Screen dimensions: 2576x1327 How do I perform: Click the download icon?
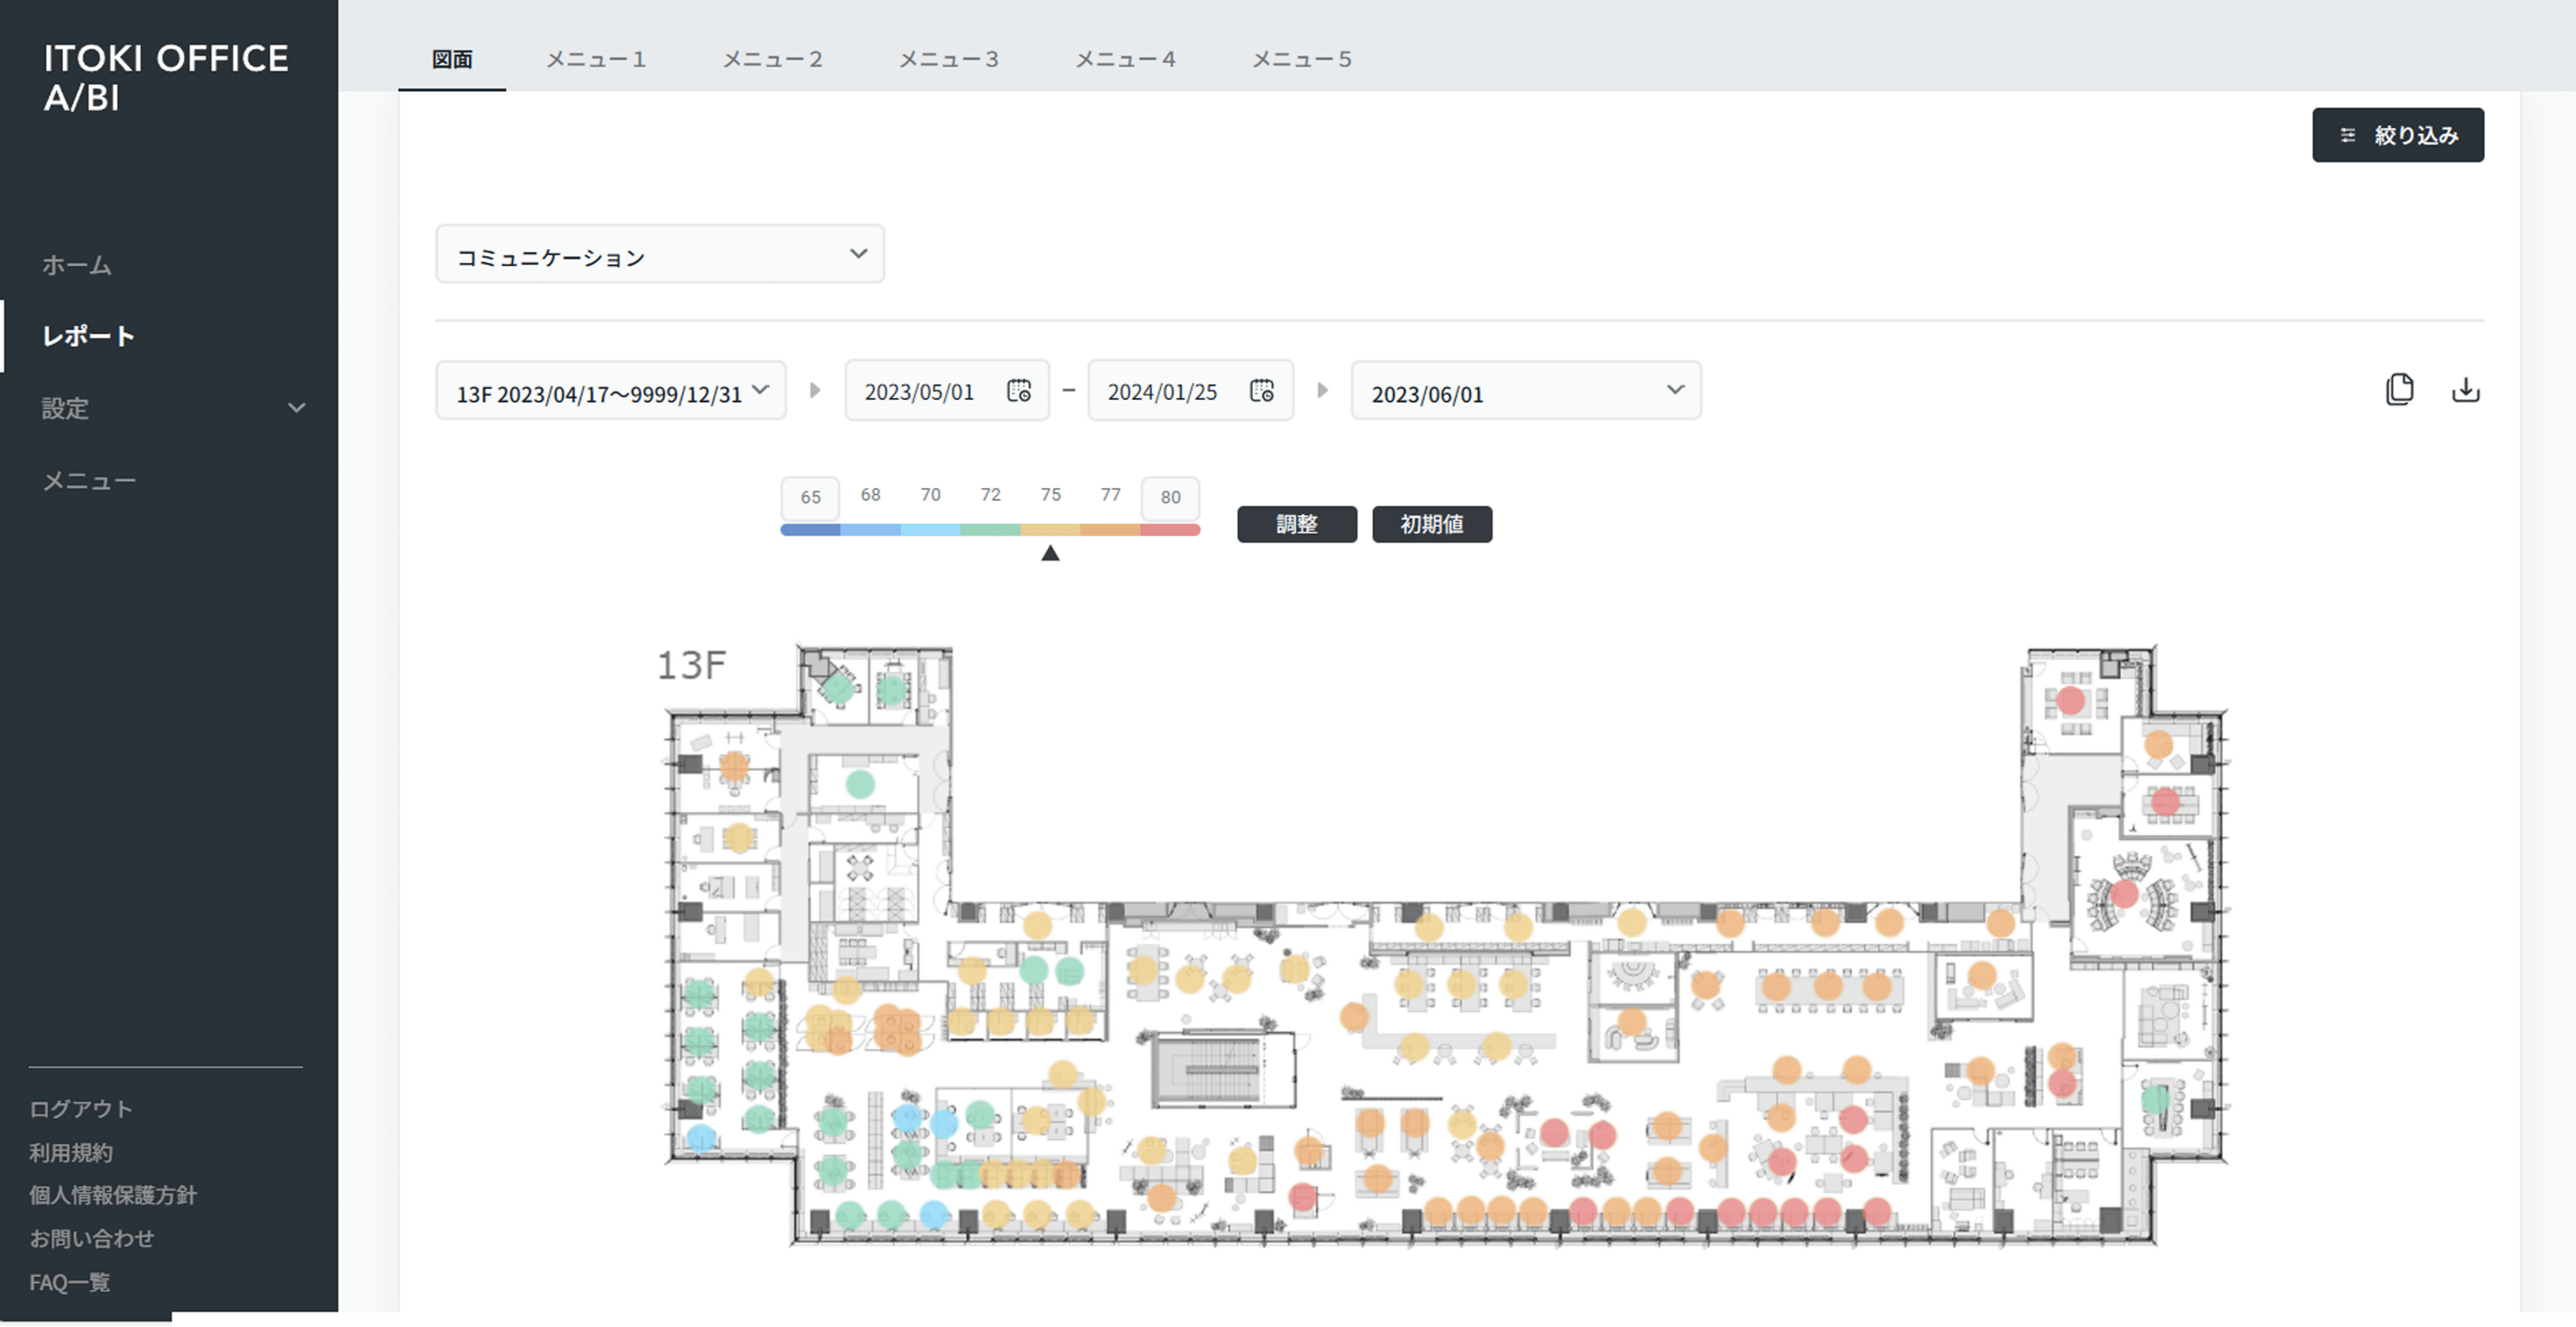click(x=2465, y=390)
